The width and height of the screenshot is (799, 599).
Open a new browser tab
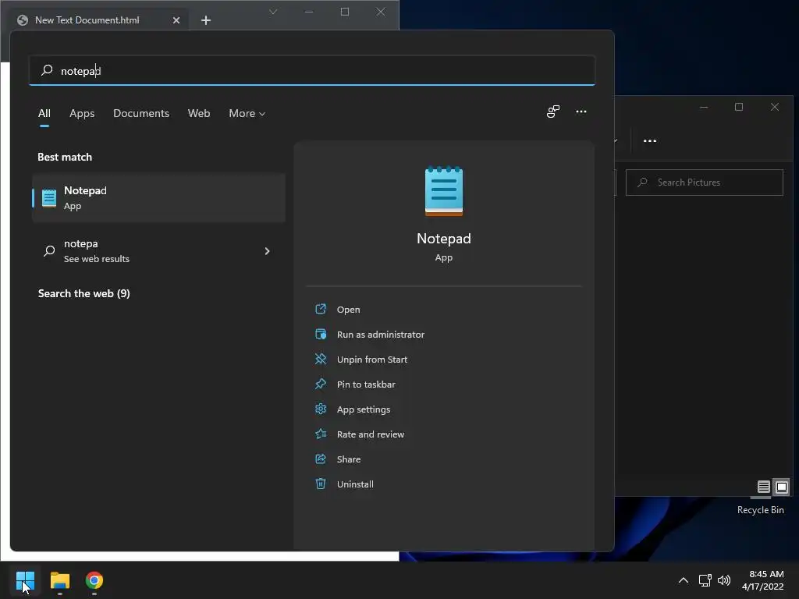[206, 20]
